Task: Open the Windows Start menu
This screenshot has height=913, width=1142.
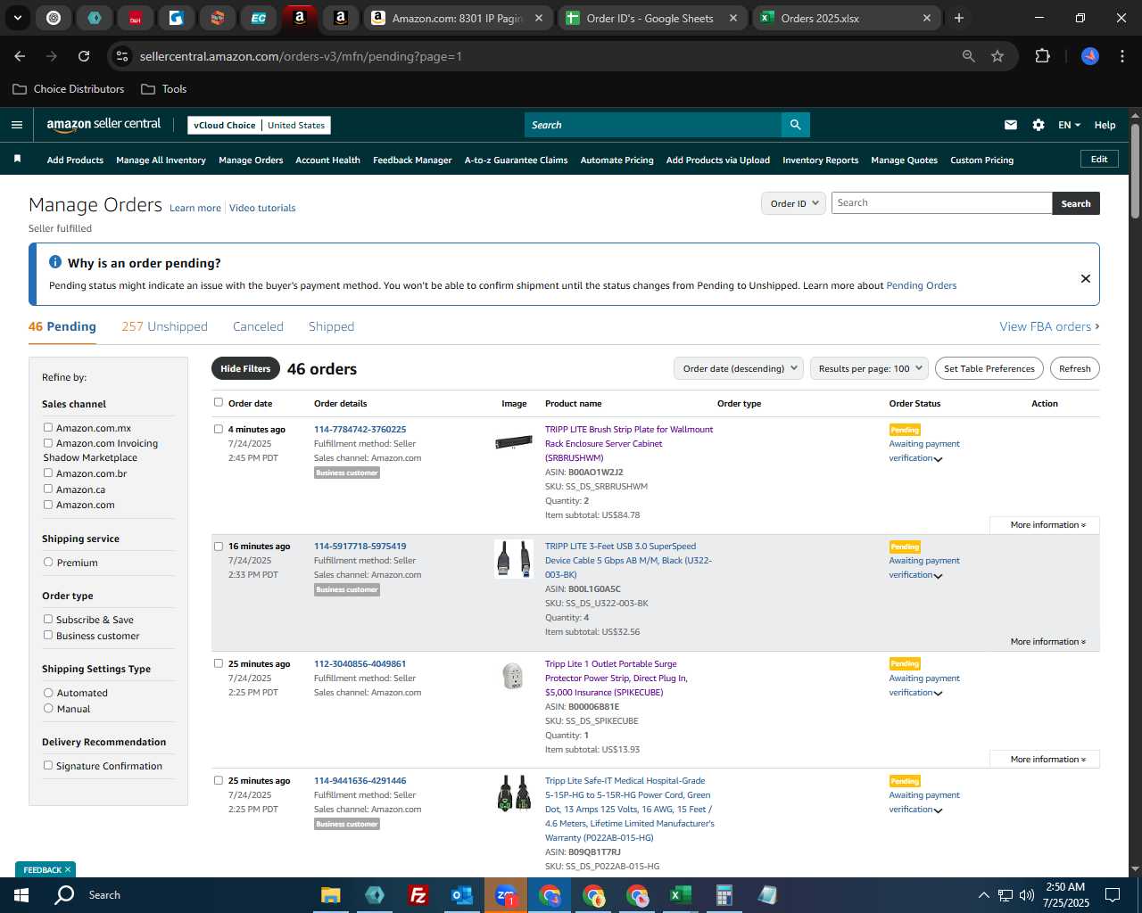Action: tap(21, 895)
